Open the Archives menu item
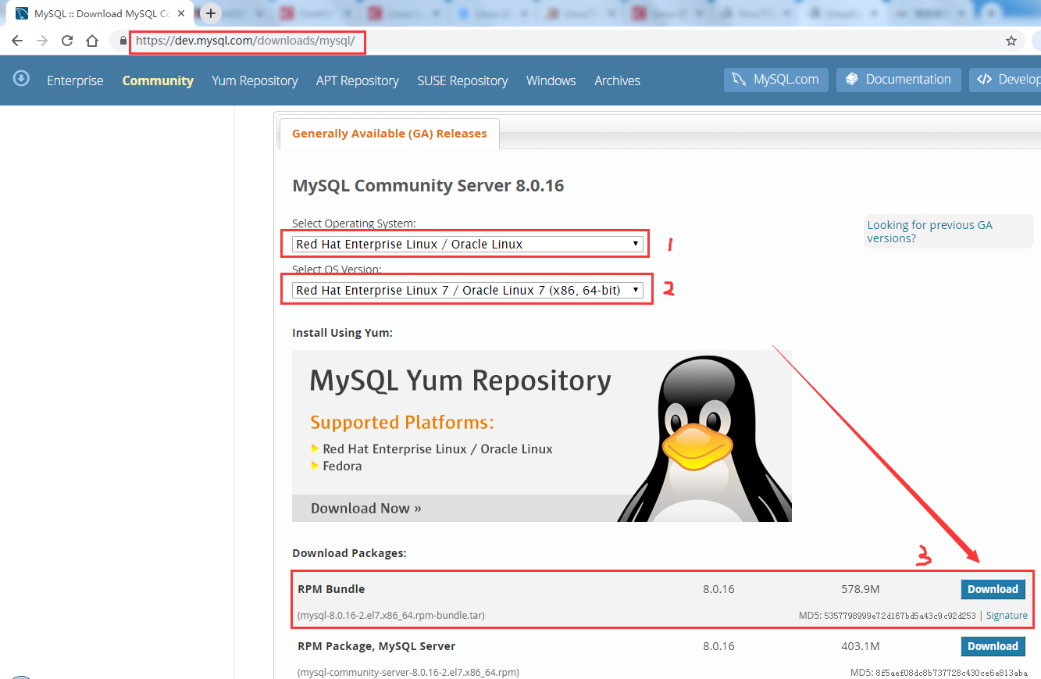This screenshot has width=1041, height=679. [x=617, y=80]
